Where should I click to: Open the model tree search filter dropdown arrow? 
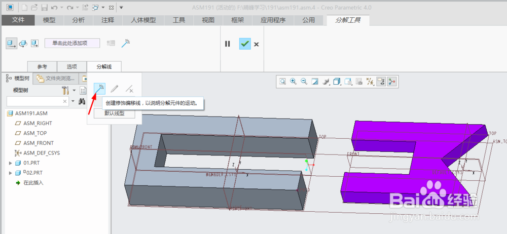pyautogui.click(x=73, y=101)
